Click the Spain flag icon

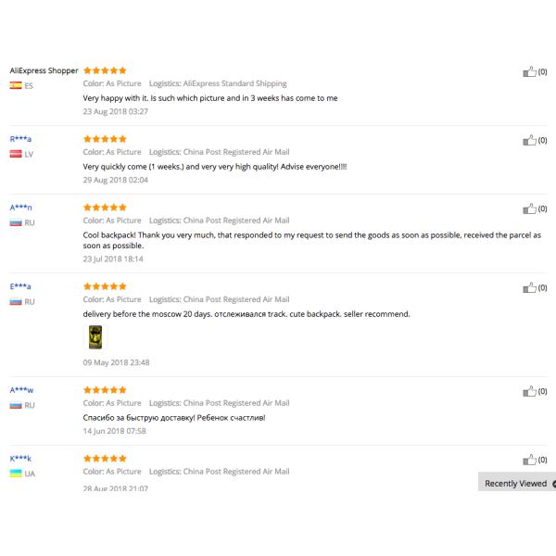pos(16,85)
